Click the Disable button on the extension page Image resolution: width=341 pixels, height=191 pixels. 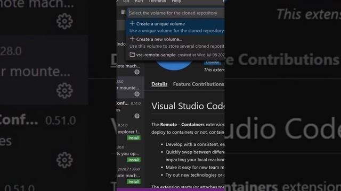click(x=212, y=63)
